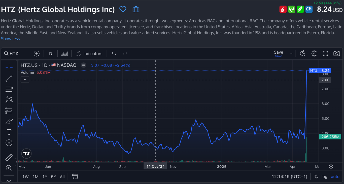The width and height of the screenshot is (344, 184).
Task: Enter fullscreen chart mode
Action: [x=325, y=54]
